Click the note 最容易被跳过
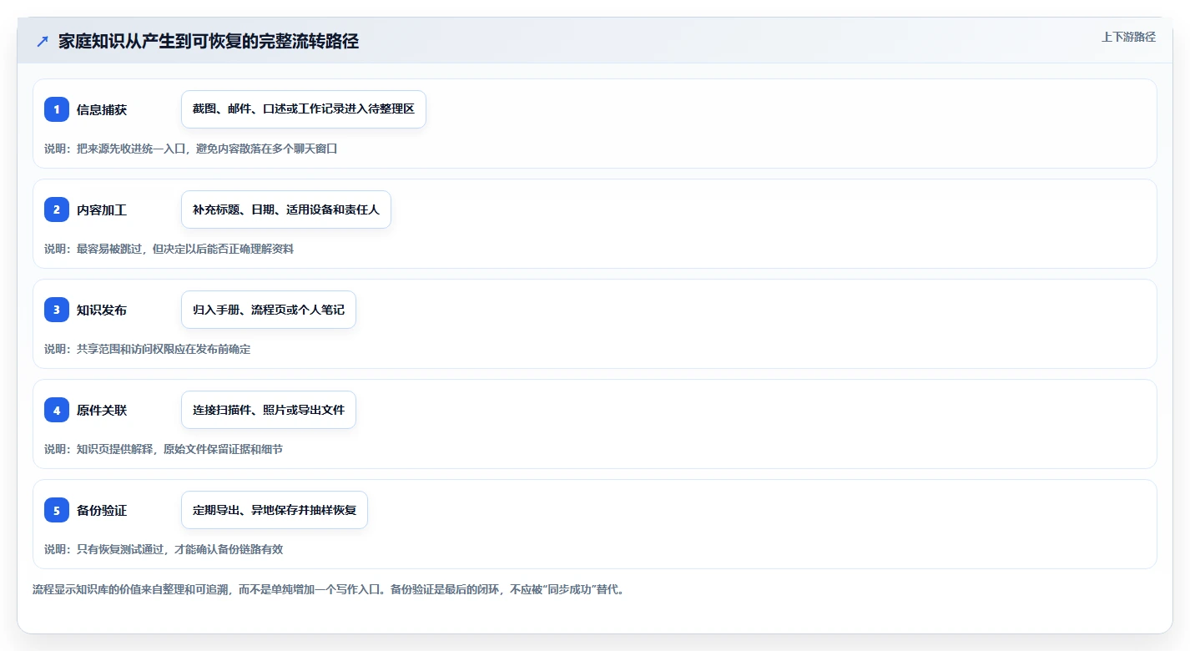 tap(169, 249)
